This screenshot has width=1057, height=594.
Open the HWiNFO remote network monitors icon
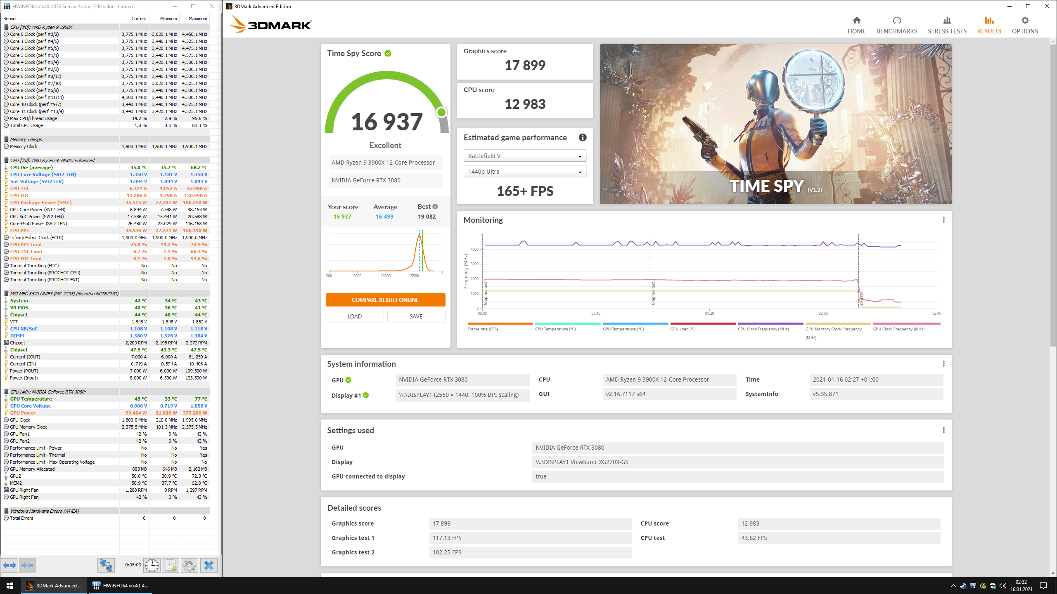[x=106, y=566]
